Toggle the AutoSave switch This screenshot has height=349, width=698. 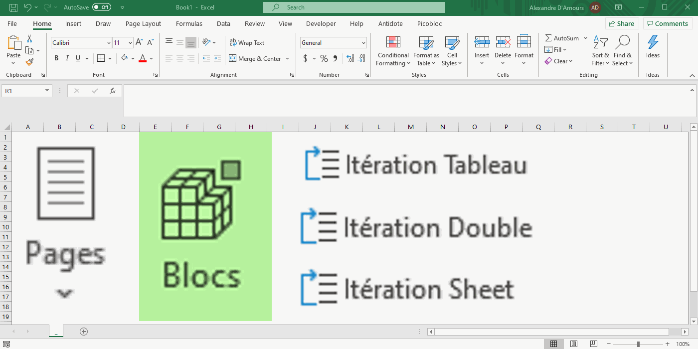pyautogui.click(x=102, y=7)
